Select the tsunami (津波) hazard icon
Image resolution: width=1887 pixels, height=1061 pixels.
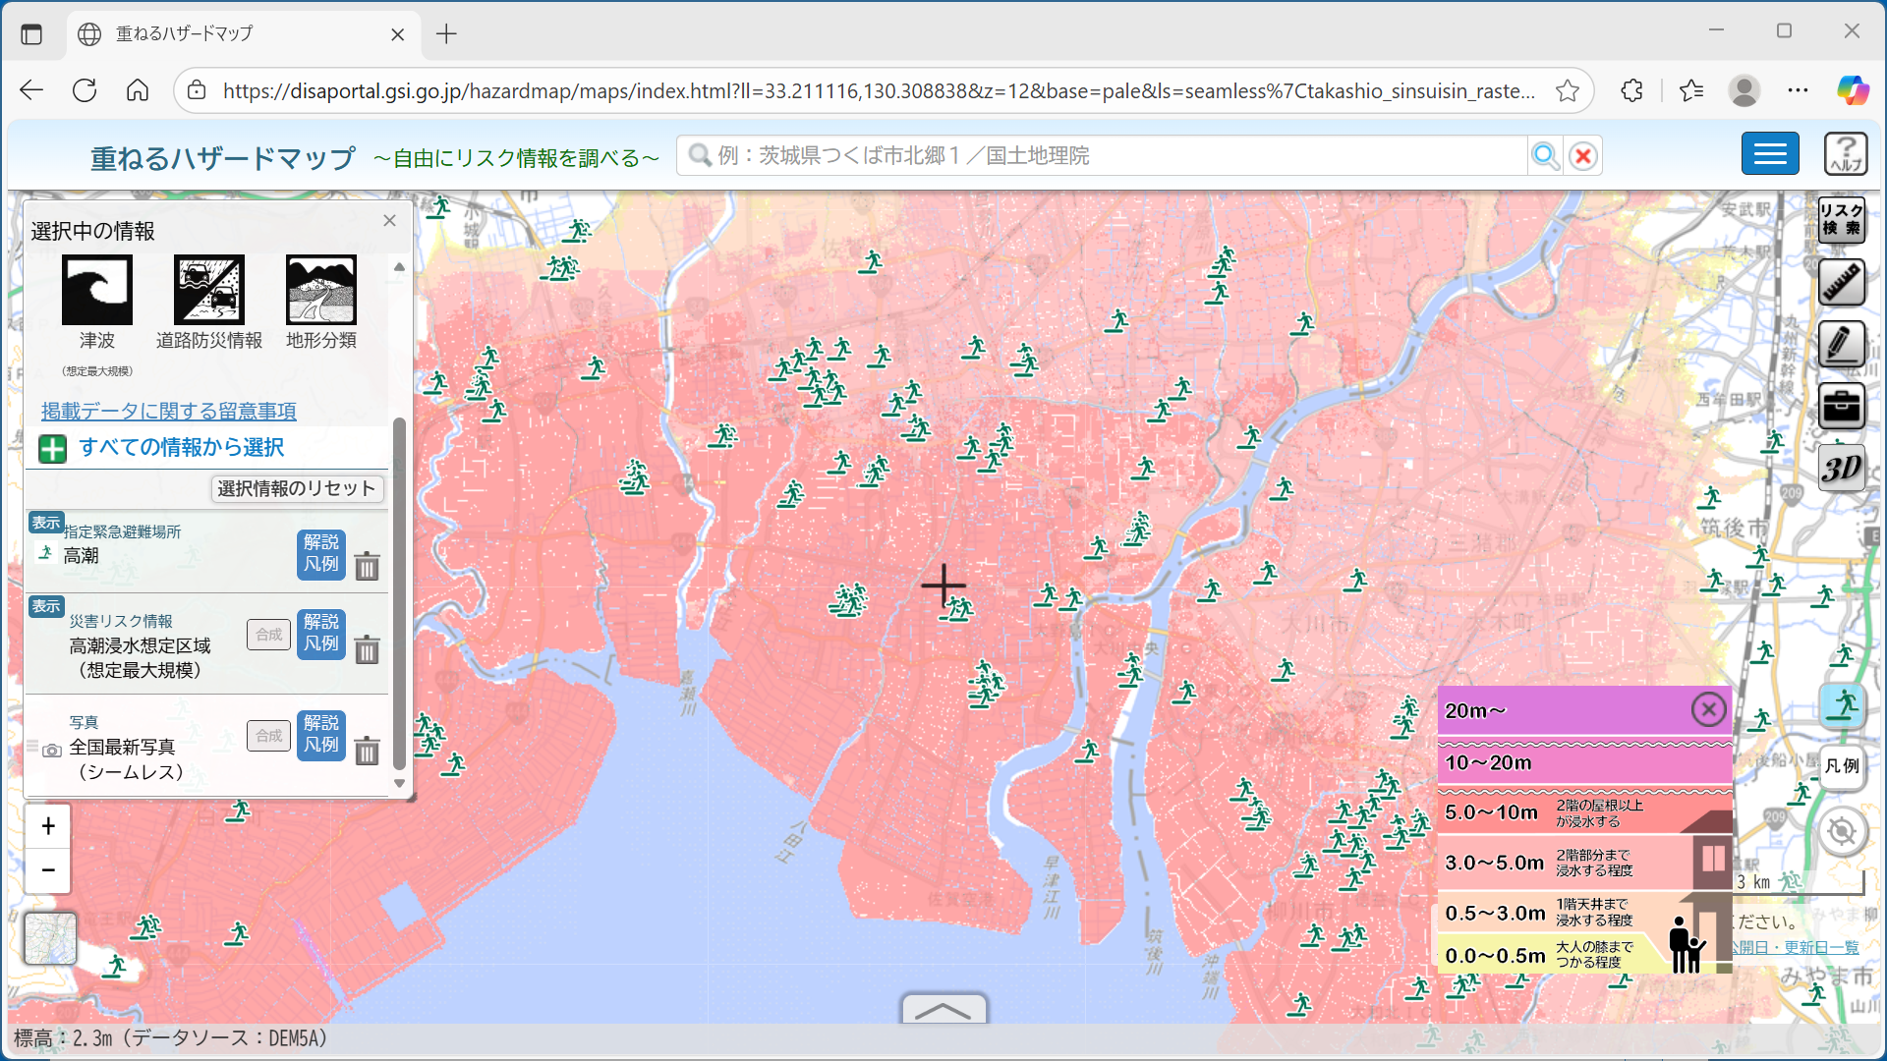coord(96,291)
